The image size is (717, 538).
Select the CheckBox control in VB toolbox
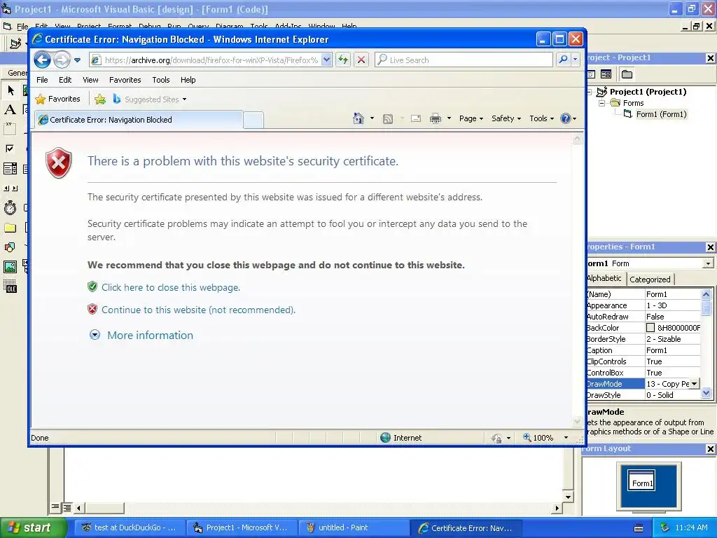coord(10,149)
